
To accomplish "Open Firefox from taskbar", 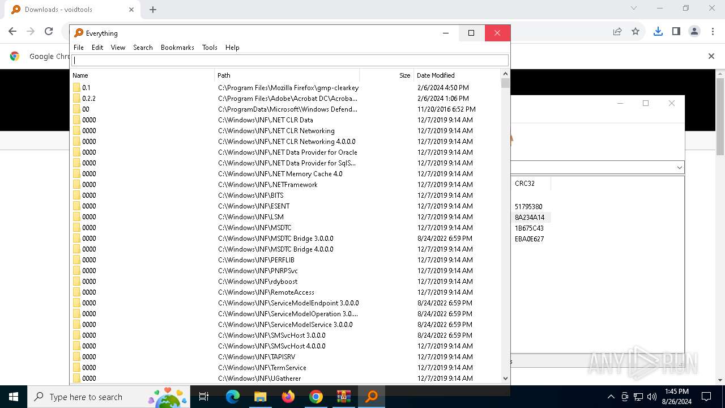I will (288, 397).
